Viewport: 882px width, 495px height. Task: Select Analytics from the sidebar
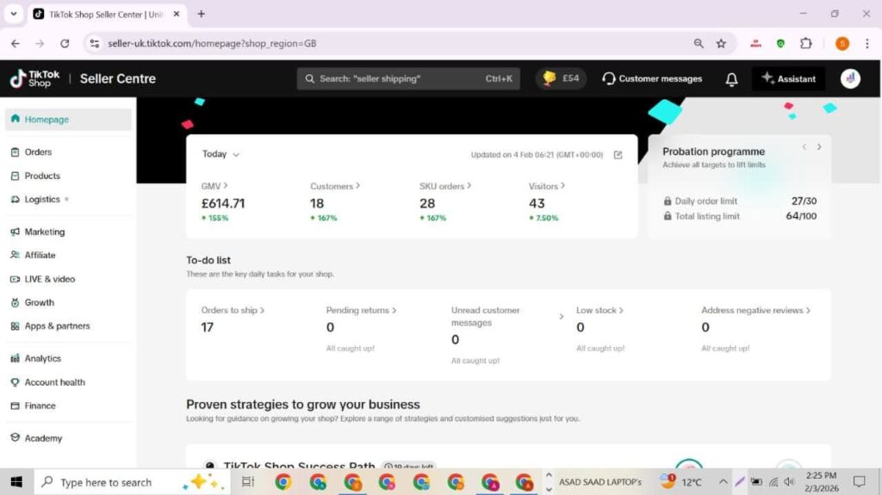click(42, 359)
